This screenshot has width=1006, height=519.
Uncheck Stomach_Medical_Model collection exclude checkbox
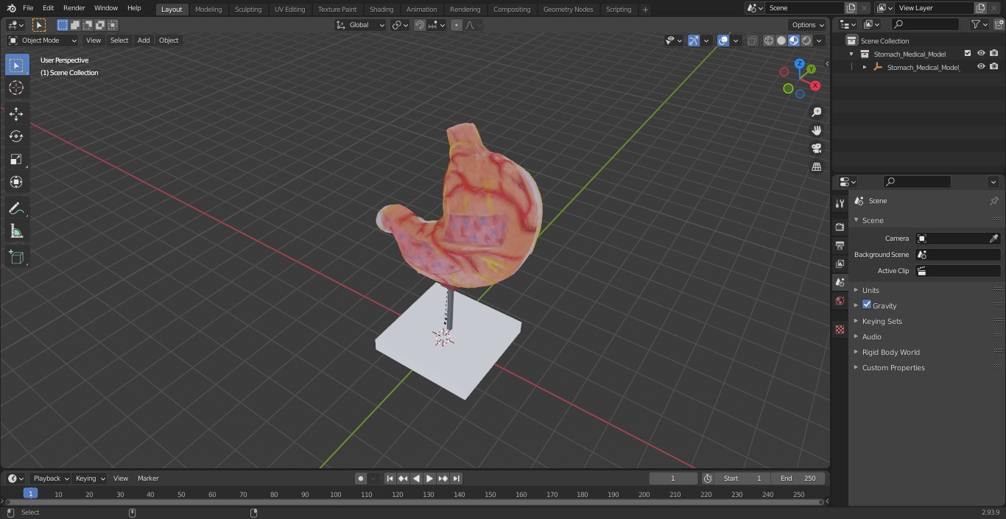(968, 54)
